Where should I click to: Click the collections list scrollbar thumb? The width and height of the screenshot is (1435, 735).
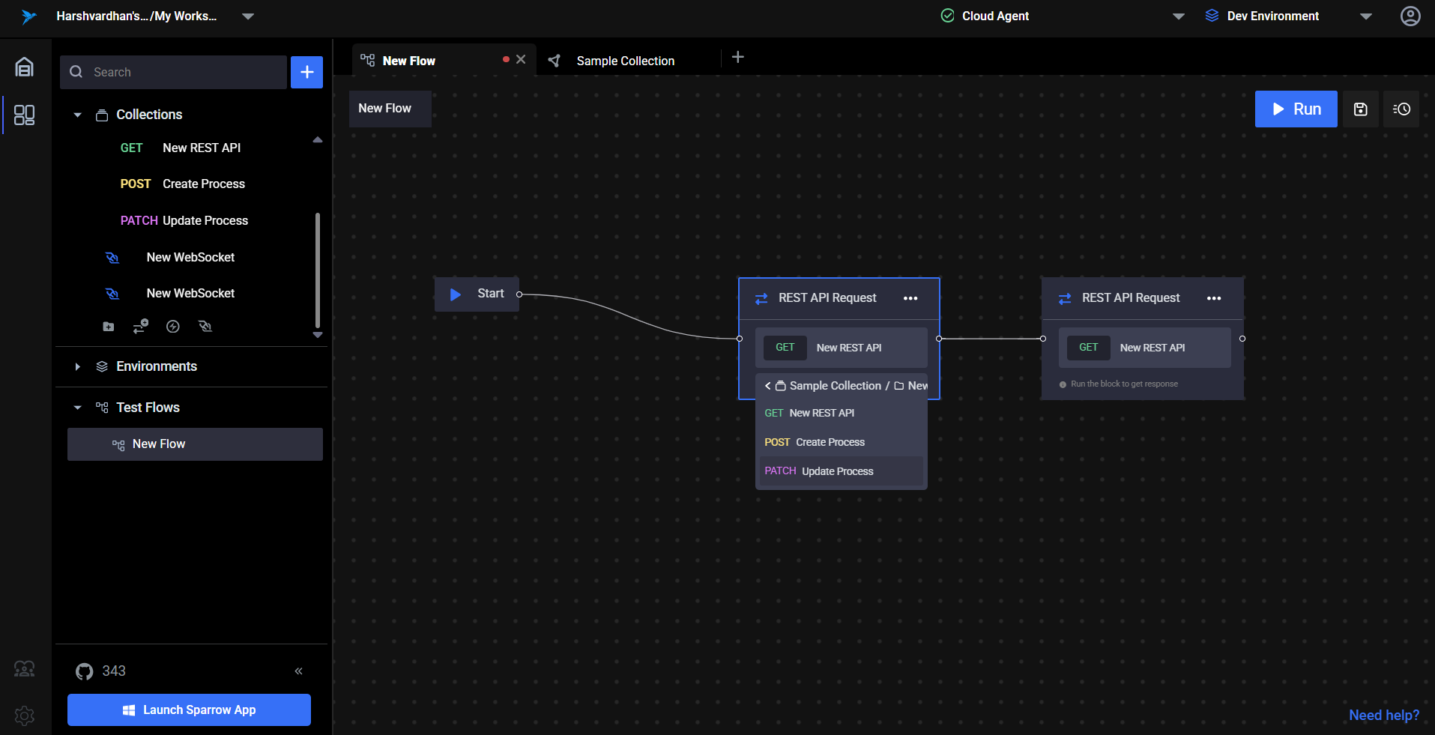point(318,270)
